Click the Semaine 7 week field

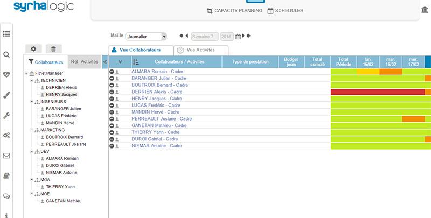(205, 37)
